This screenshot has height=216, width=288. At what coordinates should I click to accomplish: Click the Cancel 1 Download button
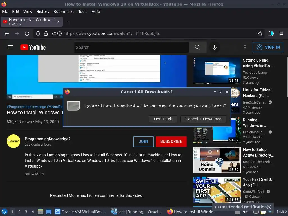tap(203, 119)
